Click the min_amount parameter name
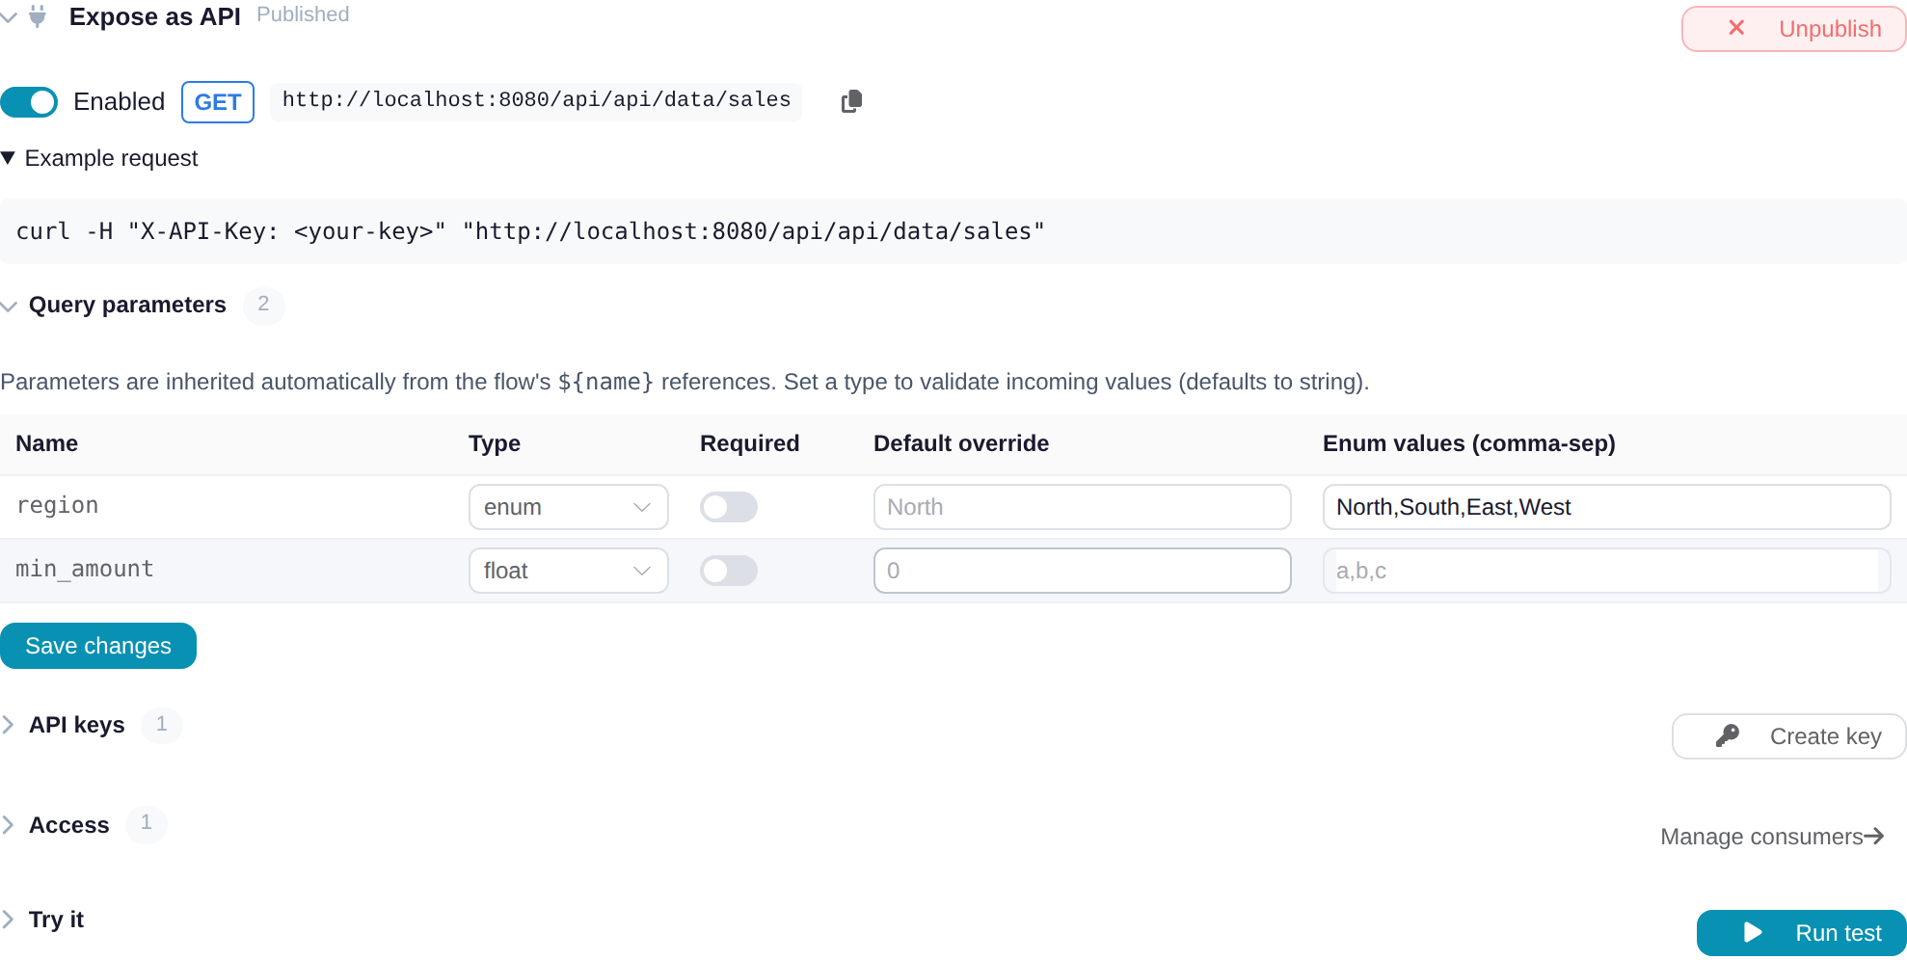 (85, 570)
